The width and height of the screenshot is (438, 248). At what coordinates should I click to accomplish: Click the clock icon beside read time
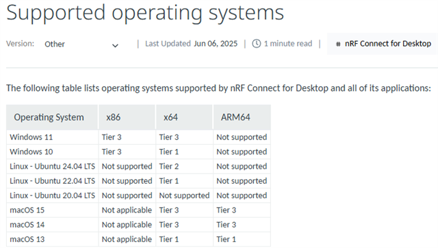tap(256, 44)
